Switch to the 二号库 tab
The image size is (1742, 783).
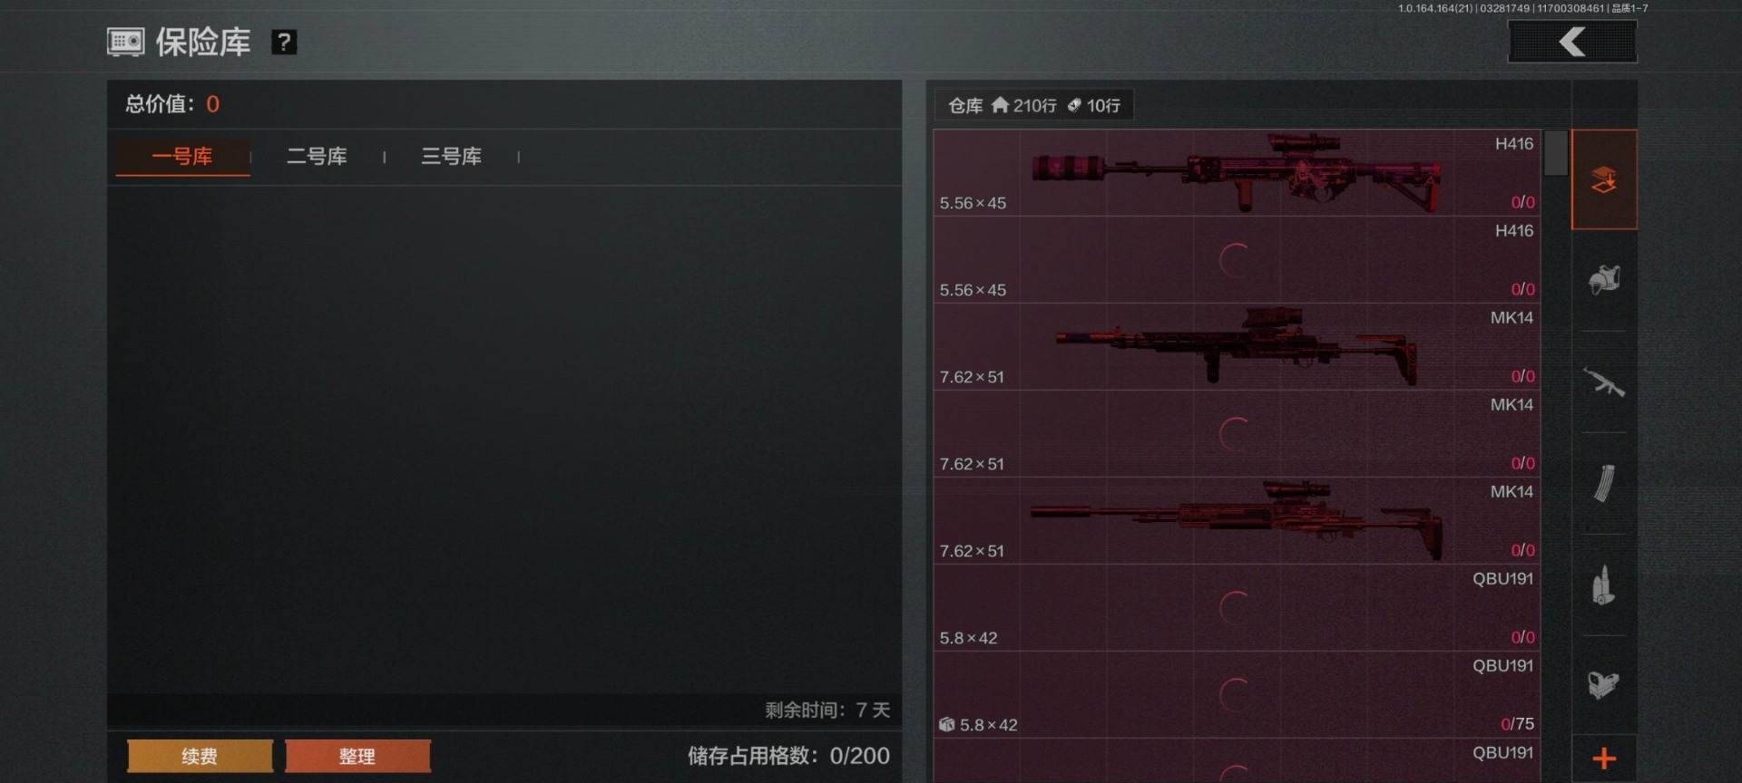[317, 156]
